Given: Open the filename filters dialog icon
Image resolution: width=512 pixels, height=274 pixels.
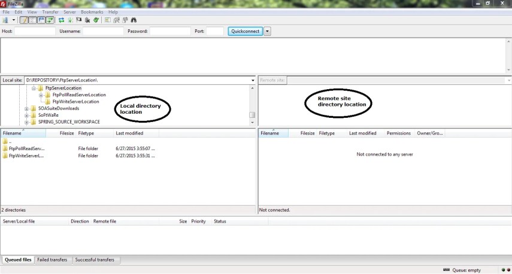Looking at the screenshot, I should pyautogui.click(x=108, y=20).
